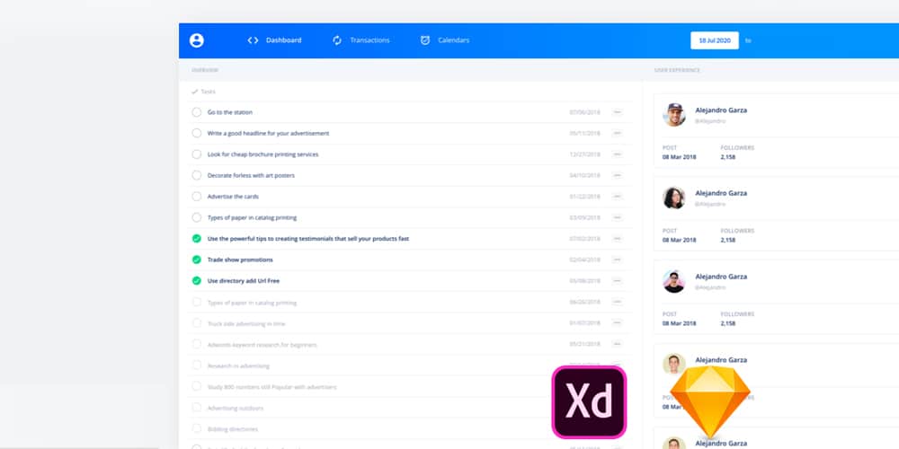The height and width of the screenshot is (449, 899).
Task: Select Write a good headline for your advertisement
Action: (268, 134)
